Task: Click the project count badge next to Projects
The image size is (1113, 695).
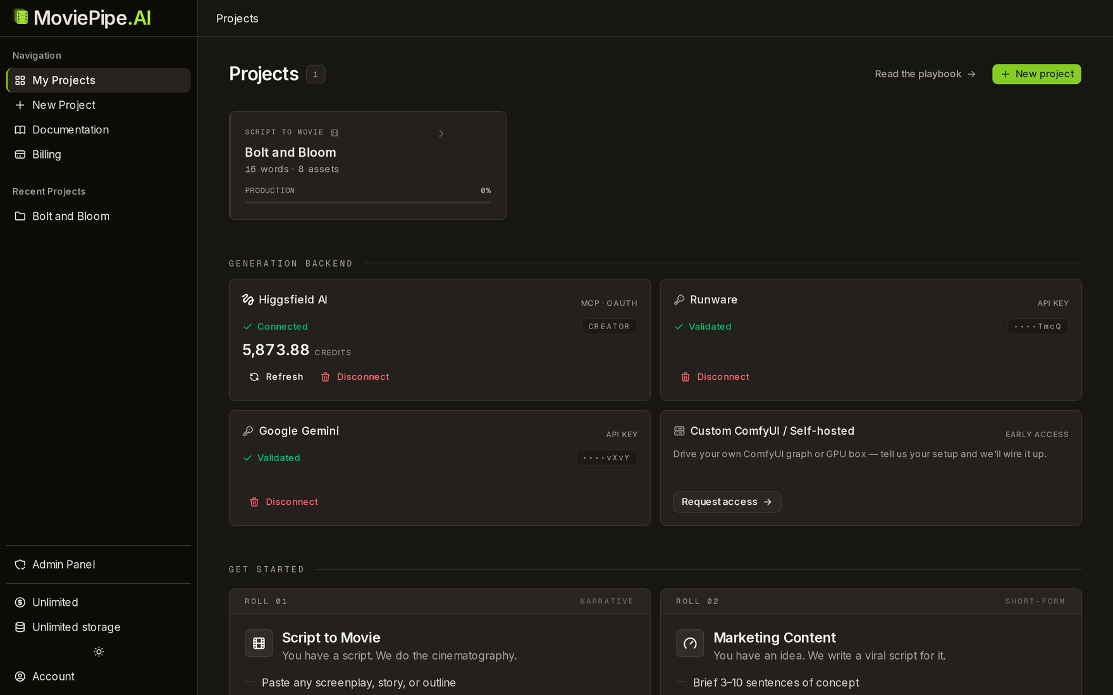Action: click(316, 74)
